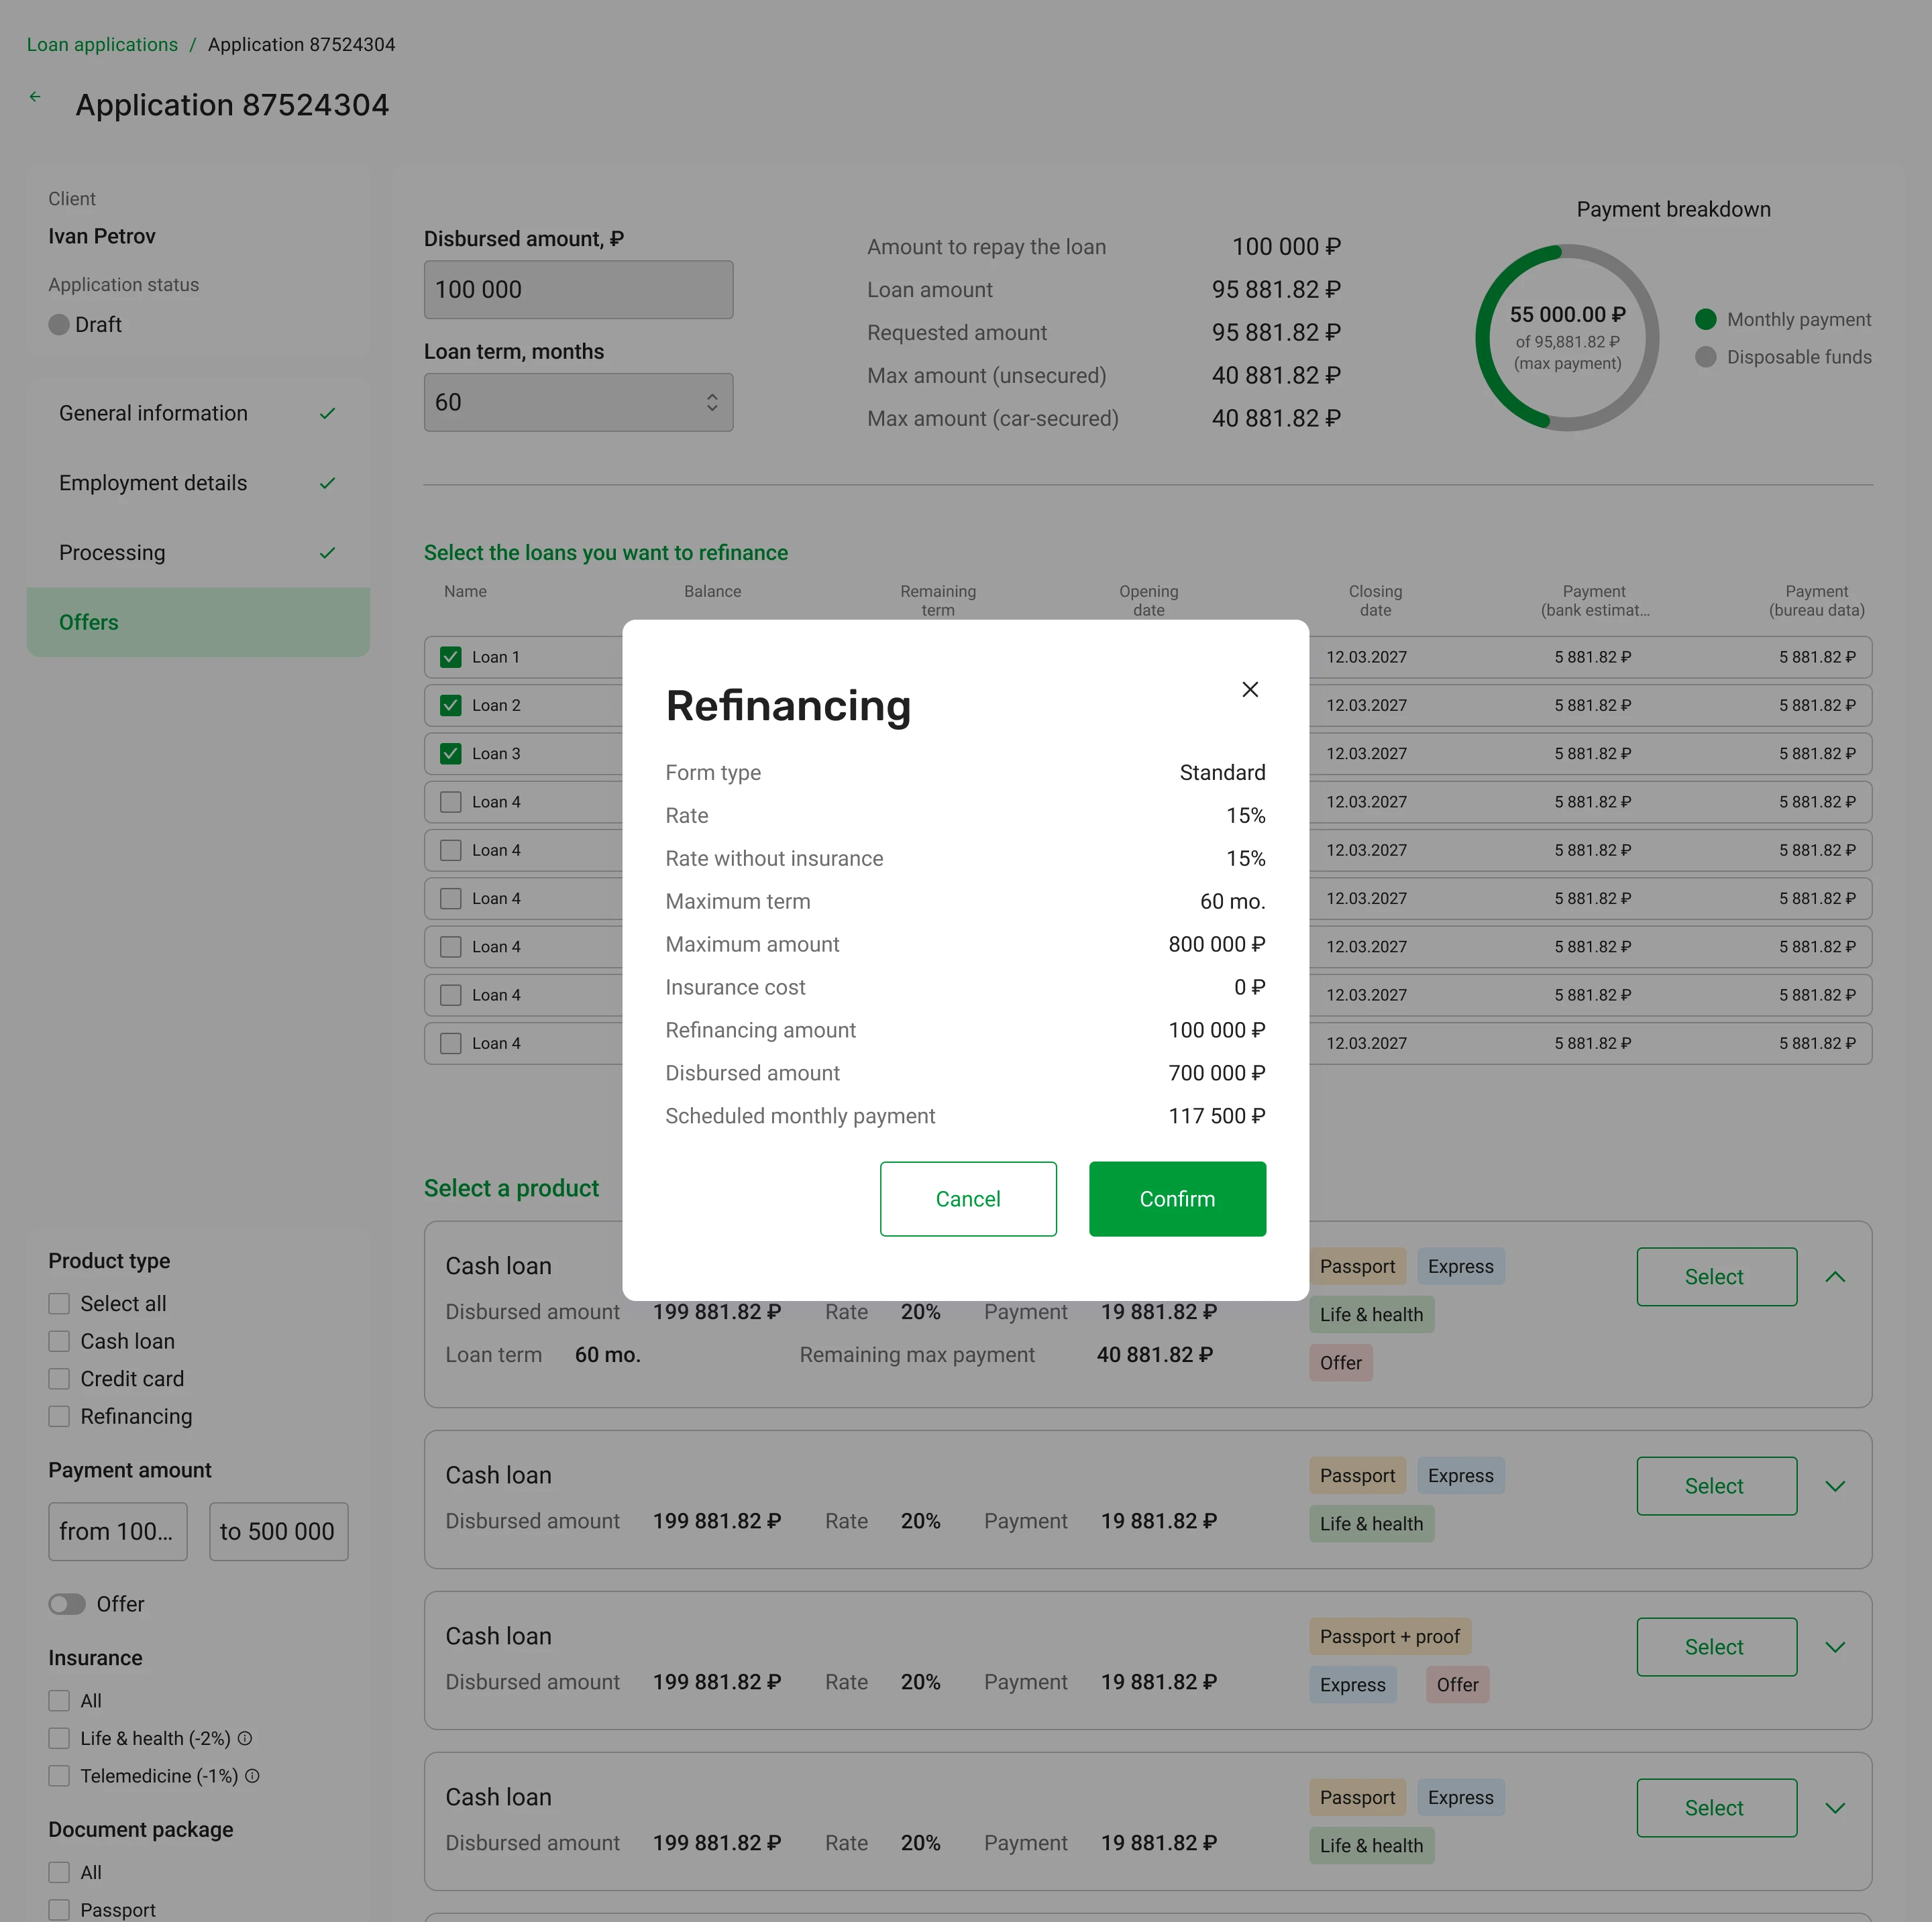Image resolution: width=1932 pixels, height=1922 pixels.
Task: Open General information section
Action: 198,414
